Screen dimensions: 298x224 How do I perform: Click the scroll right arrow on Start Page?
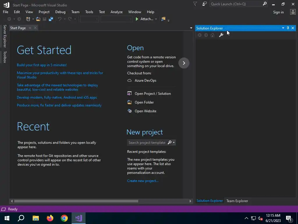pos(190,201)
